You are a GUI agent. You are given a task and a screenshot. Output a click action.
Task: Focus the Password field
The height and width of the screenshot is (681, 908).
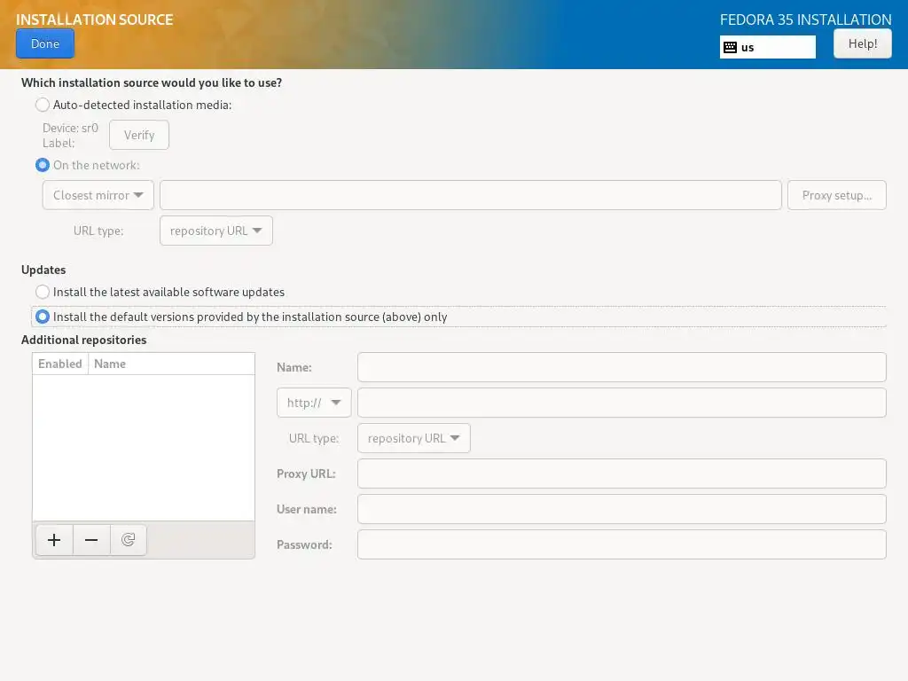(622, 544)
